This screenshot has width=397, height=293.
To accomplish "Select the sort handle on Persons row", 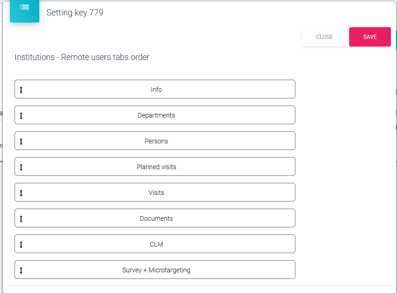I will (21, 141).
